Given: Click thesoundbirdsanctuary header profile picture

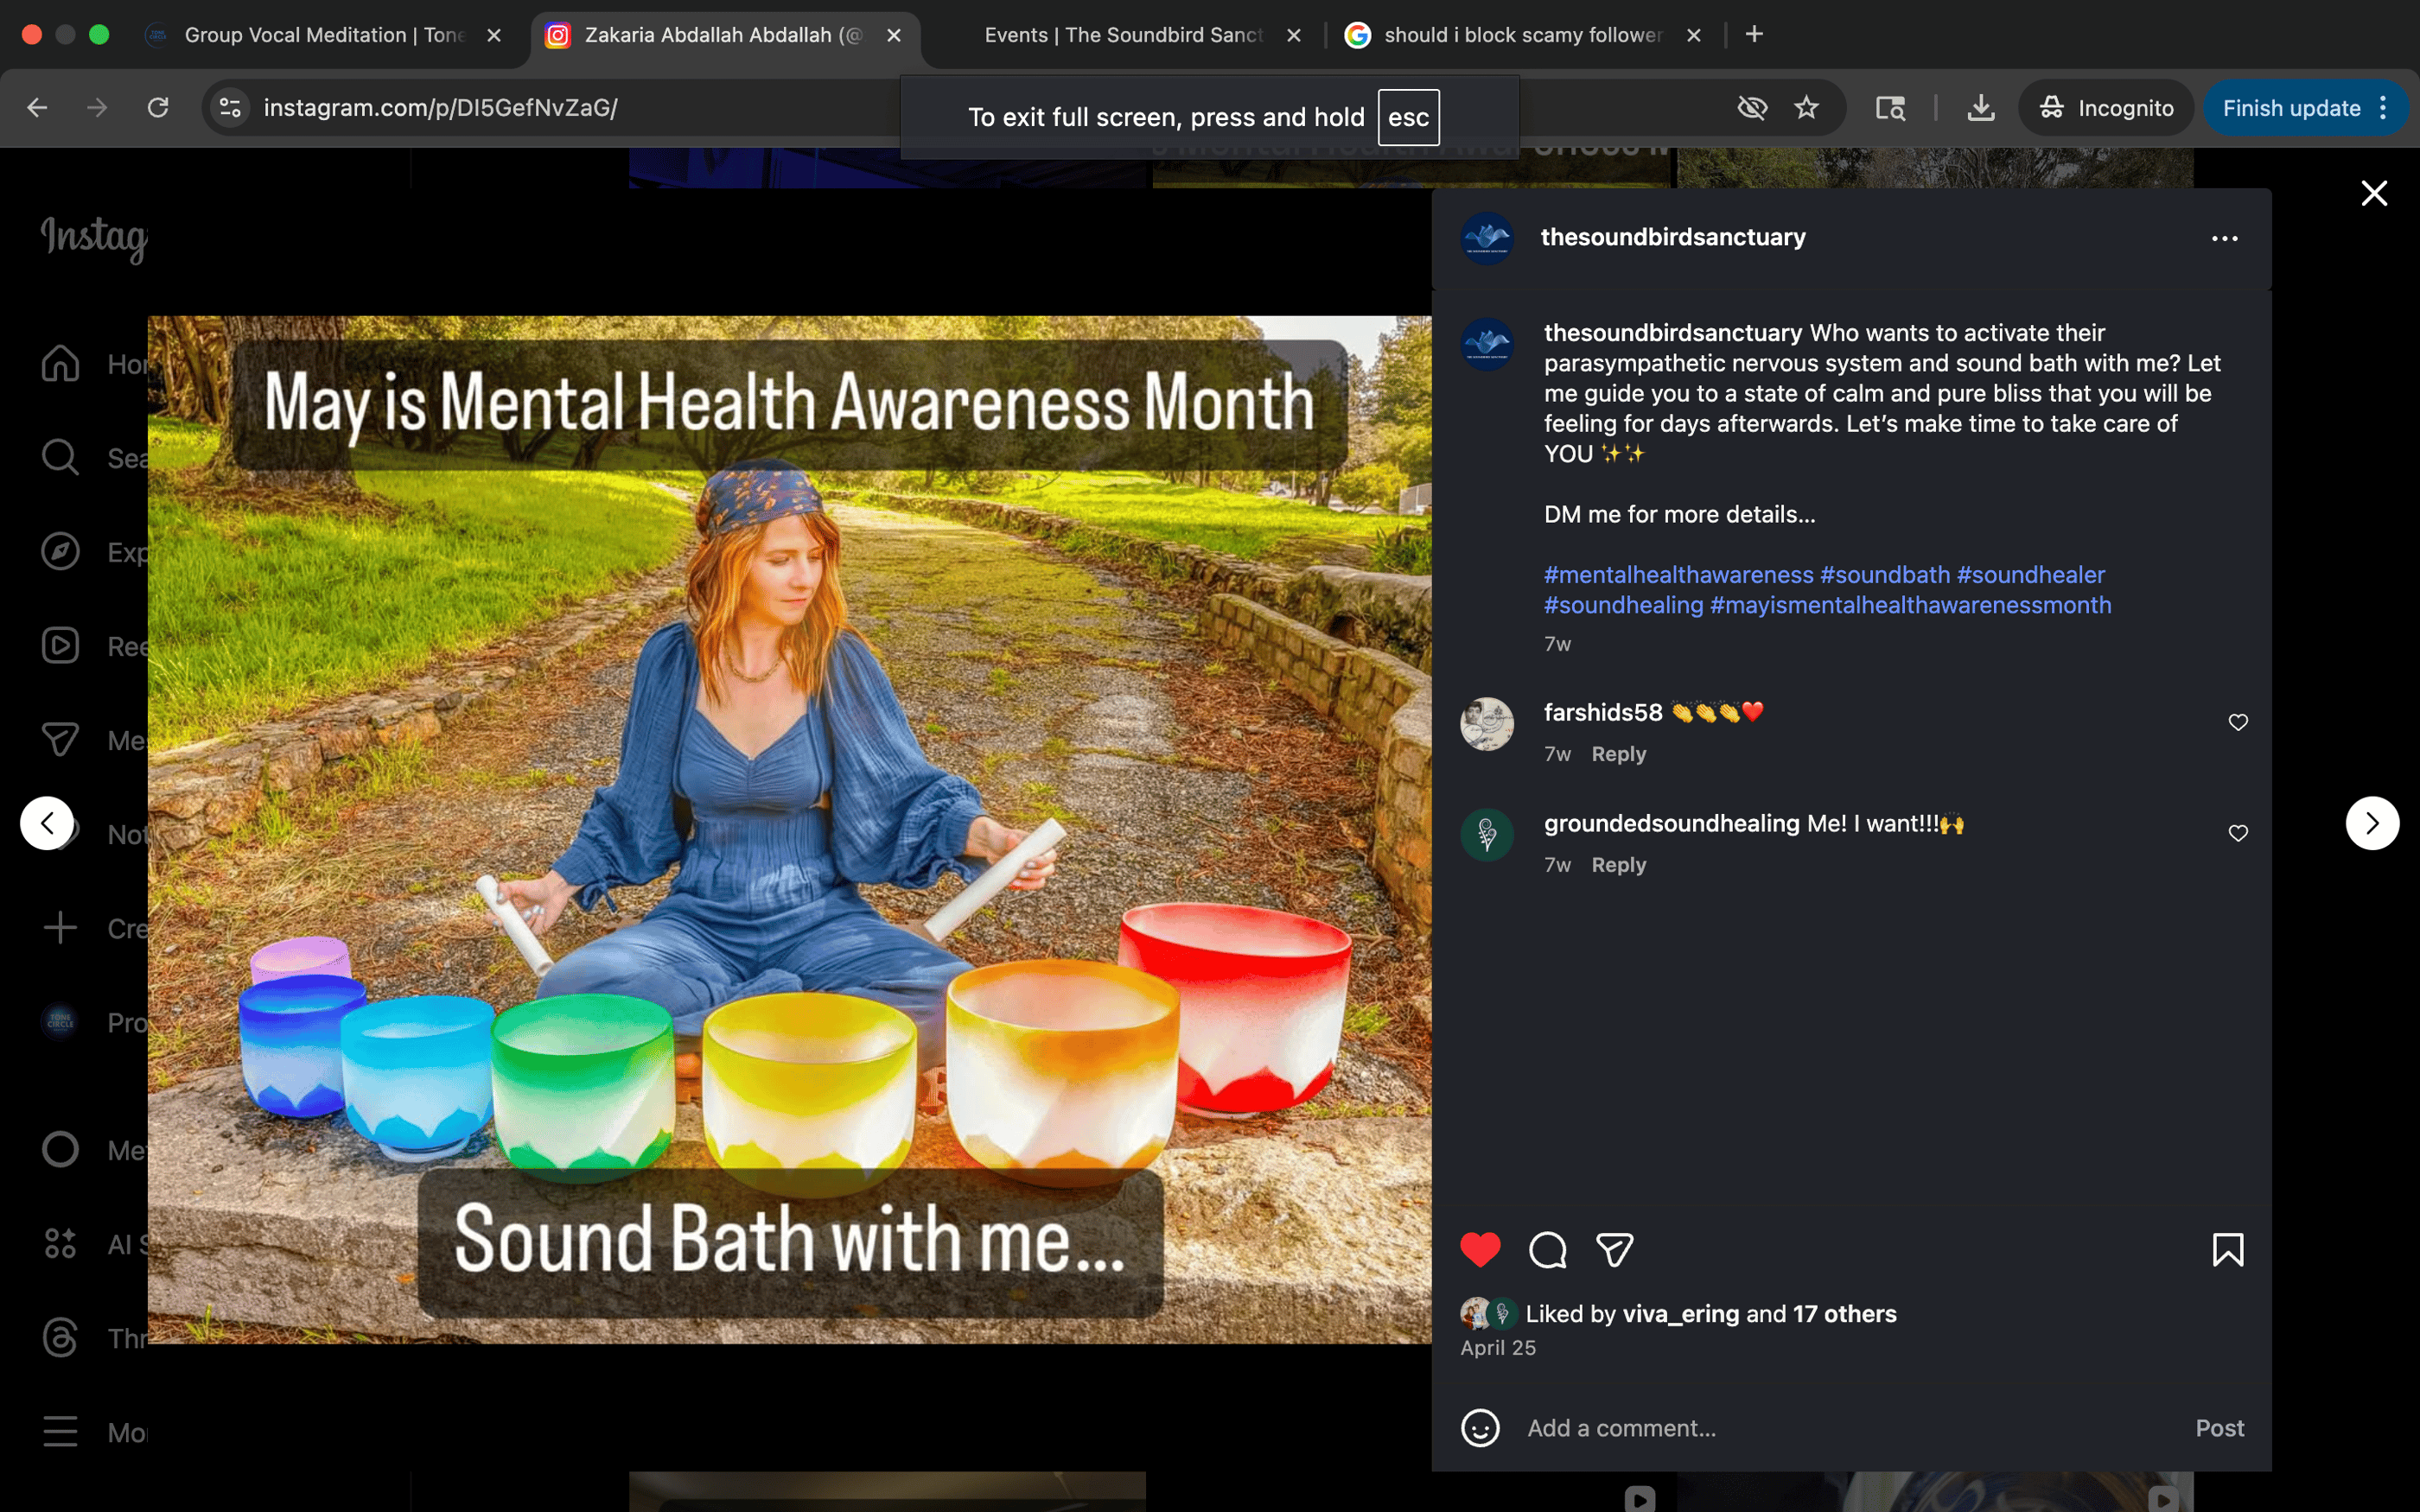Looking at the screenshot, I should pos(1487,238).
